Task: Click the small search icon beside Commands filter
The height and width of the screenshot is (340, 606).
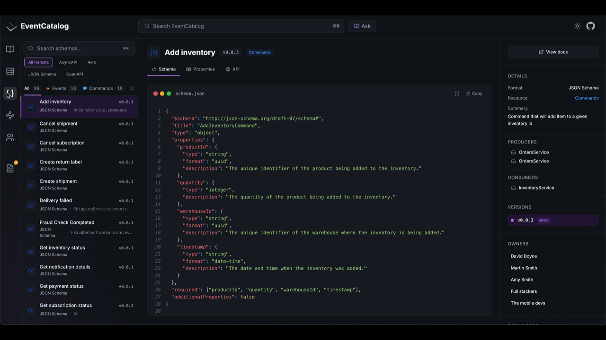Action: (131, 88)
